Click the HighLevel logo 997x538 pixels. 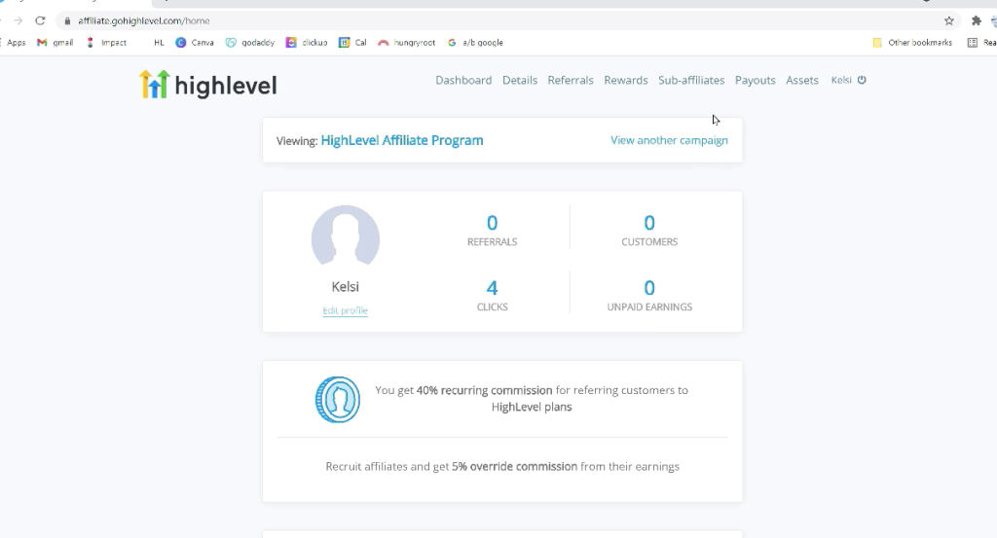tap(208, 85)
